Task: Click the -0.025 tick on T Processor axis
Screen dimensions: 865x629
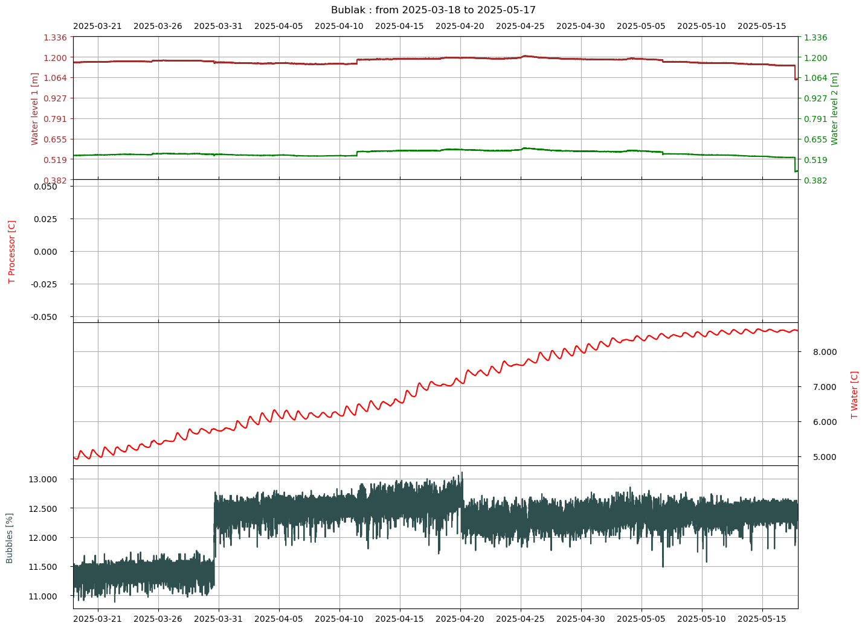Action: click(x=43, y=284)
